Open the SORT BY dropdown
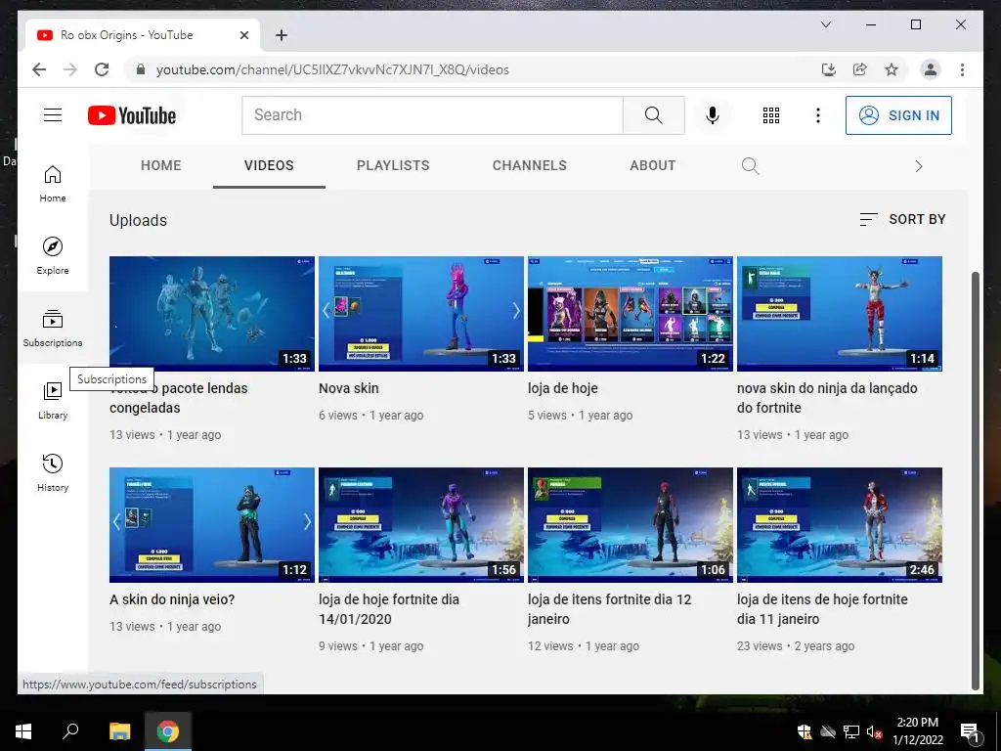 coord(902,220)
